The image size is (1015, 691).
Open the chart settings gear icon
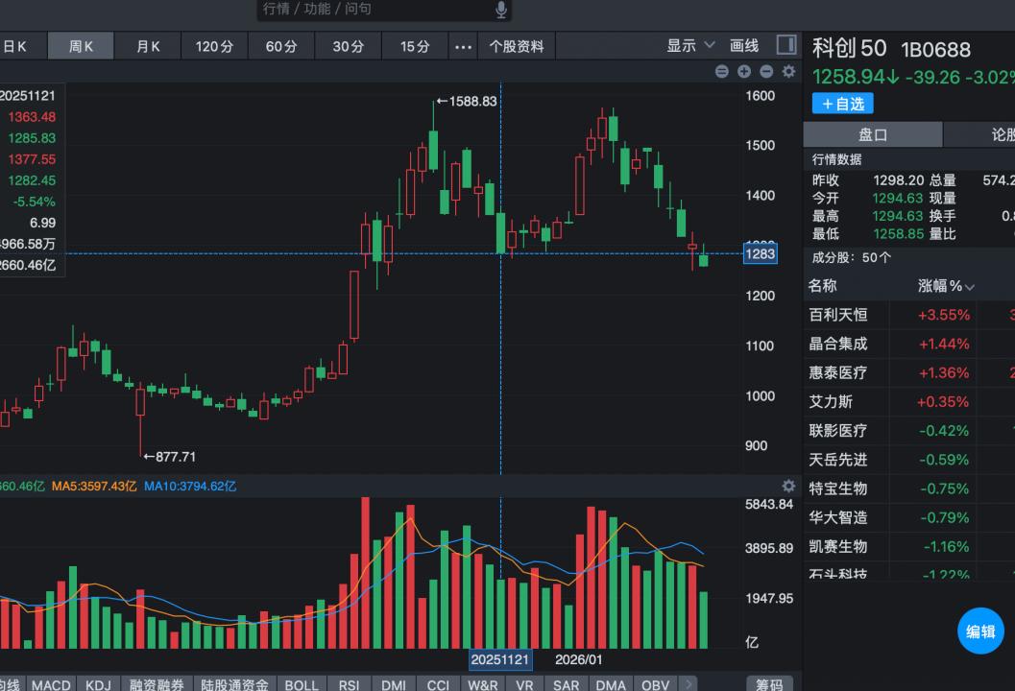787,71
